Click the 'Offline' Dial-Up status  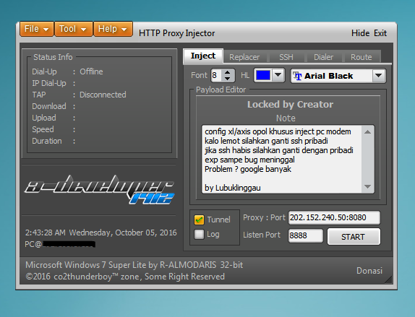[x=91, y=71]
